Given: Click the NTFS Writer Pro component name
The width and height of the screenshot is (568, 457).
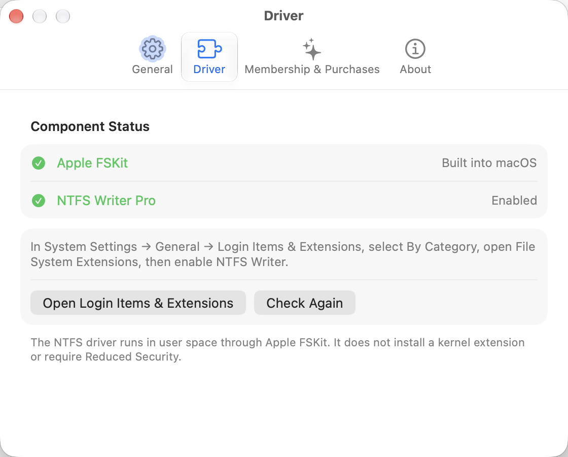Looking at the screenshot, I should (x=106, y=201).
